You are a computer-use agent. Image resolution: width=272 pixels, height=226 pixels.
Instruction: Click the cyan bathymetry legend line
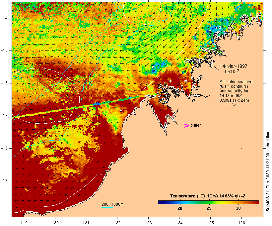point(107,207)
